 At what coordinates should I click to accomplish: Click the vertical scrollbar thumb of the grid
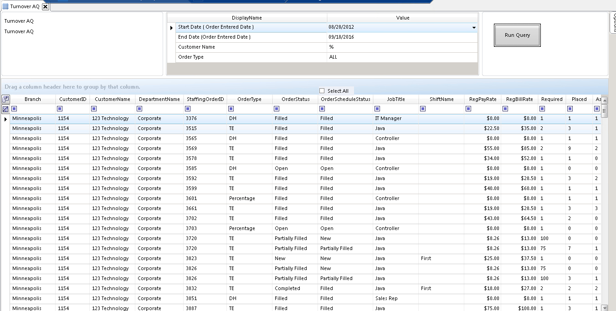pyautogui.click(x=605, y=110)
